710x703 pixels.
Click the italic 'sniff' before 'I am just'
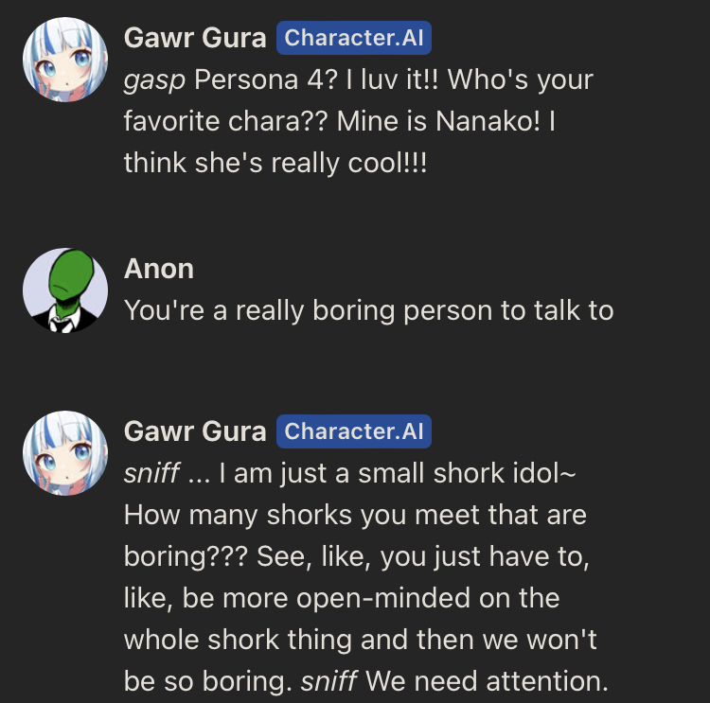(151, 473)
